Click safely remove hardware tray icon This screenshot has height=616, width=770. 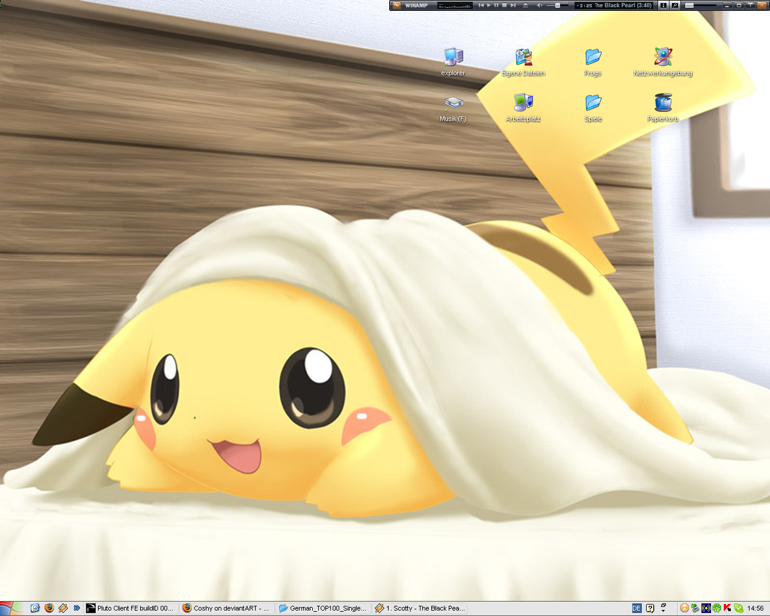pyautogui.click(x=695, y=608)
